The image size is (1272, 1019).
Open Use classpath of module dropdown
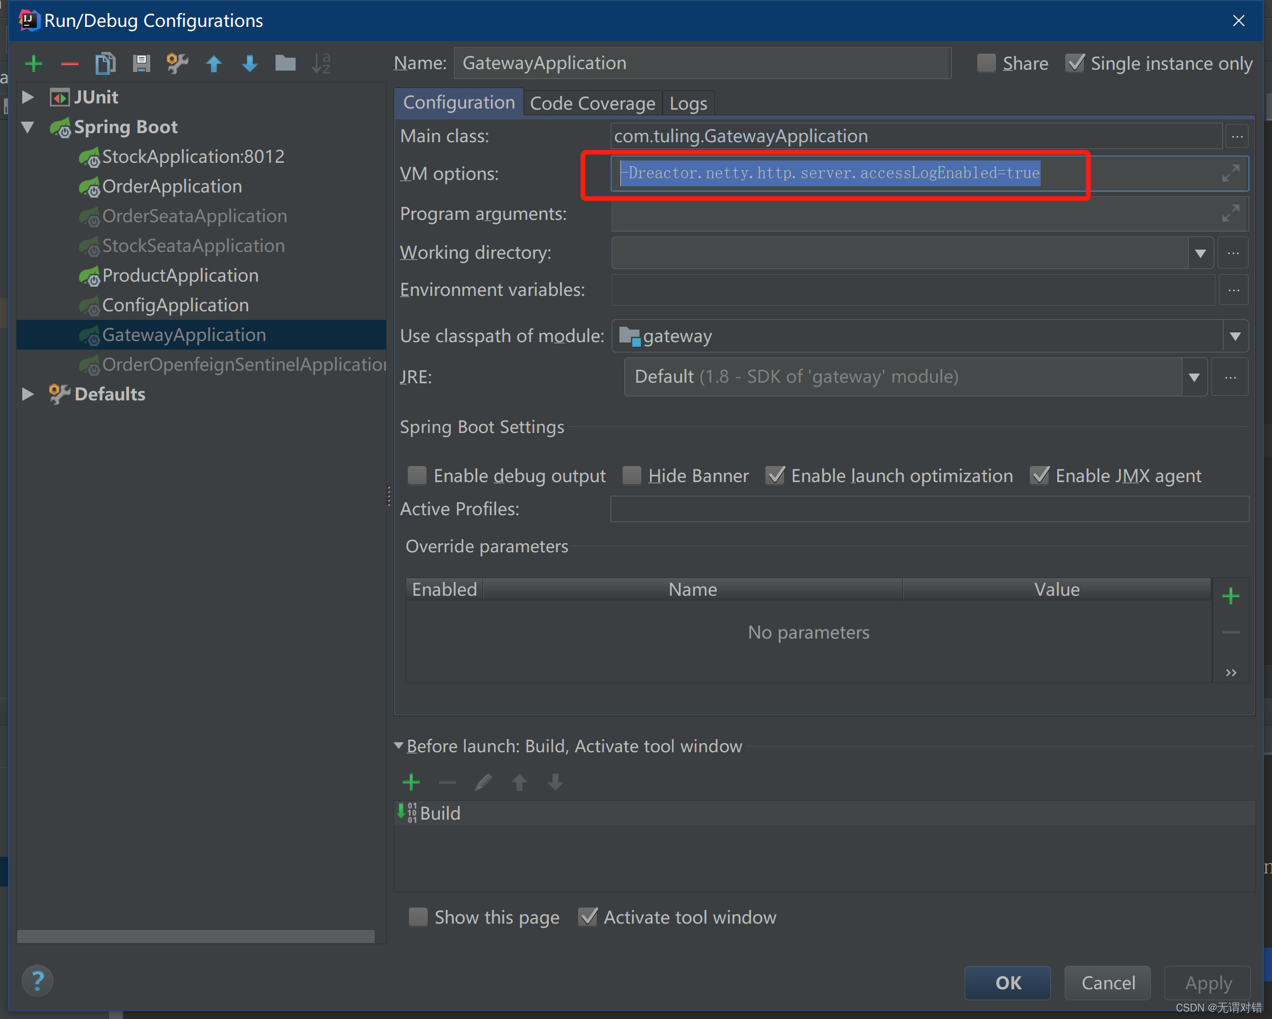point(1235,336)
